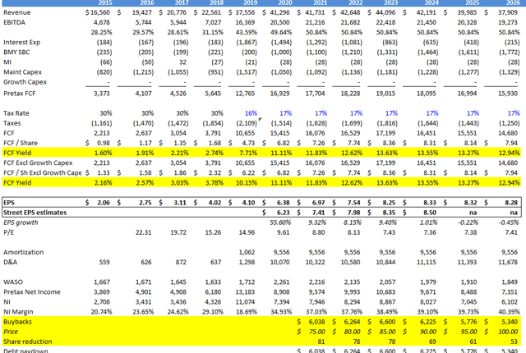The height and width of the screenshot is (353, 526).
Task: Click the share reduction value 81
Action: pos(321,342)
